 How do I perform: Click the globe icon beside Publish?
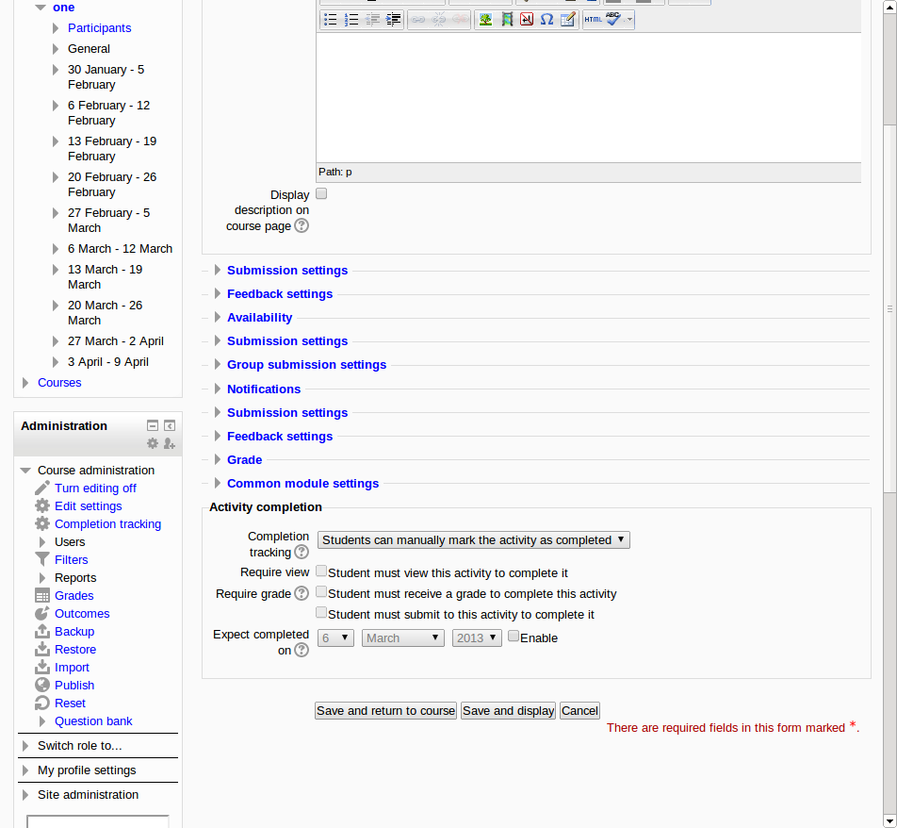tap(42, 685)
